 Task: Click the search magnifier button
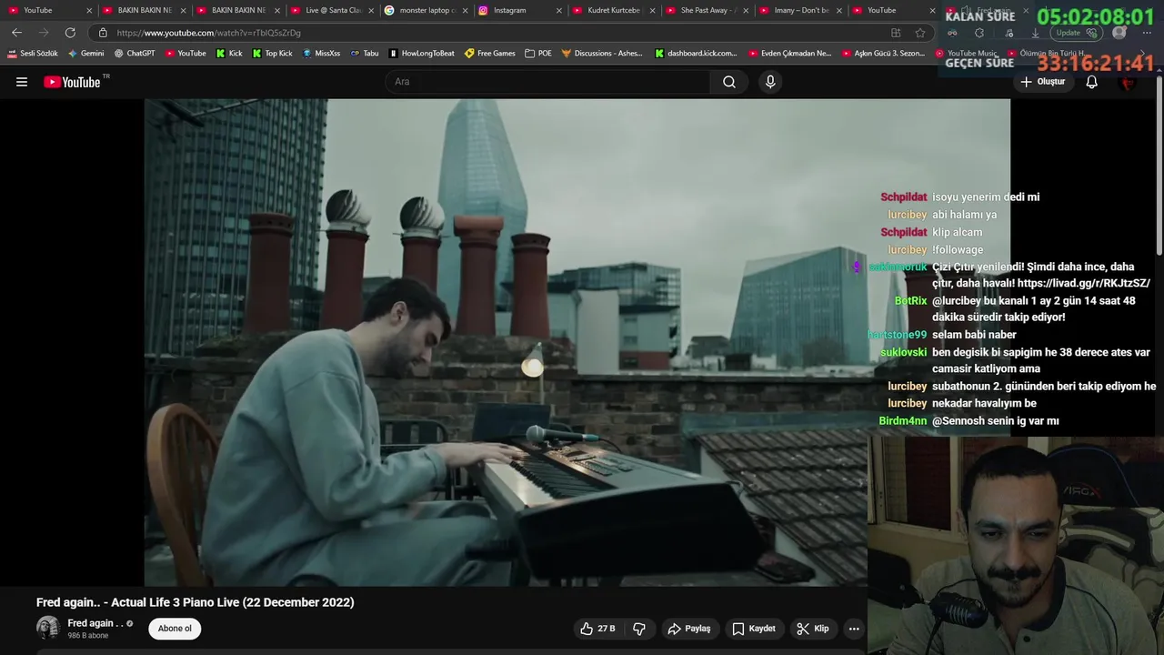729,82
